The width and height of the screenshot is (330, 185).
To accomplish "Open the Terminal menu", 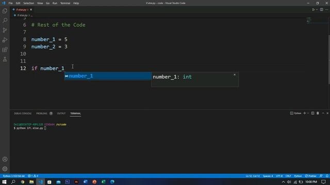I will click(x=65, y=3).
